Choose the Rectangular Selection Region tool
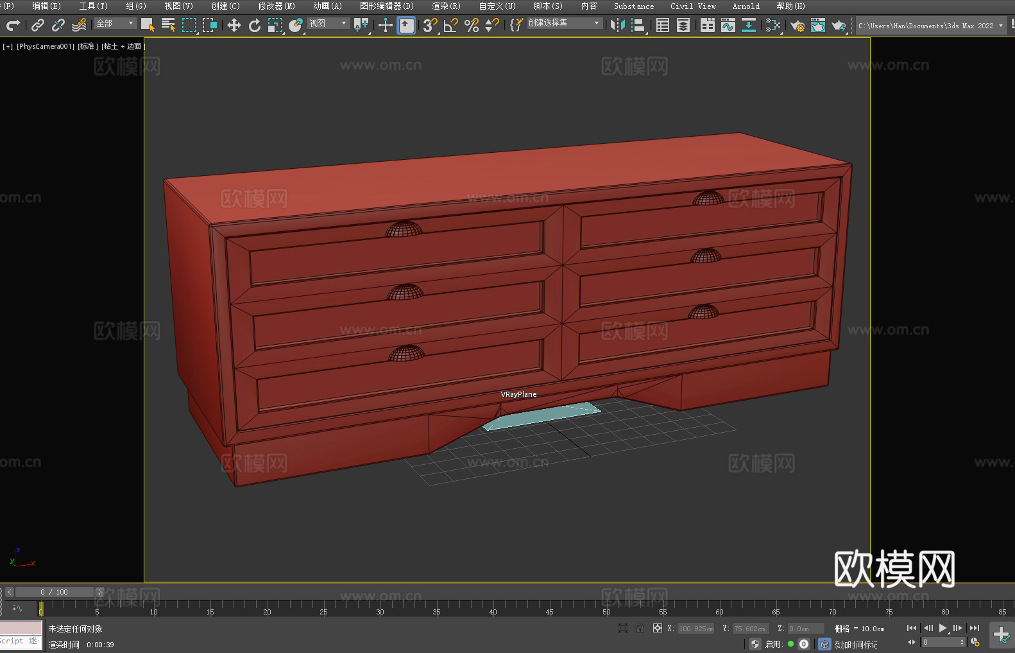The height and width of the screenshot is (653, 1015). coord(189,25)
